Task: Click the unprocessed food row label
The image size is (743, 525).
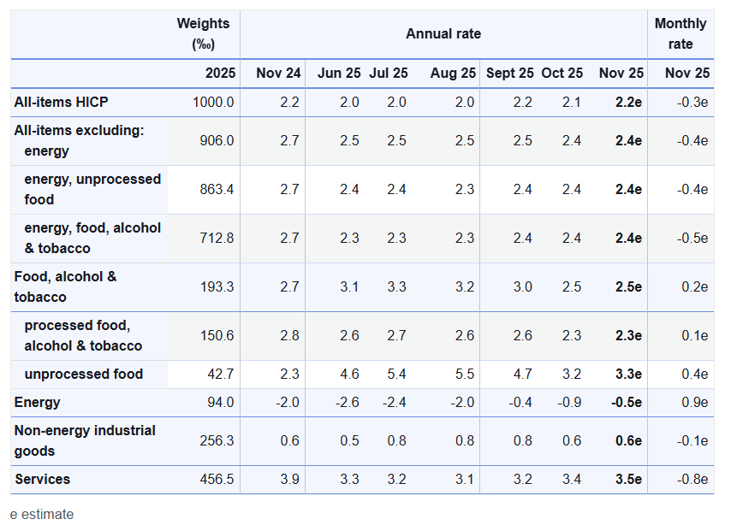Action: pyautogui.click(x=83, y=375)
